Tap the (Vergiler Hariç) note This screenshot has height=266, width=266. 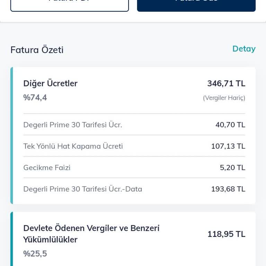(x=224, y=98)
